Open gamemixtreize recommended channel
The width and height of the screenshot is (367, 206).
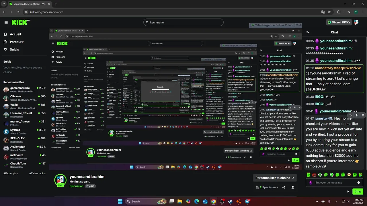click(24, 90)
